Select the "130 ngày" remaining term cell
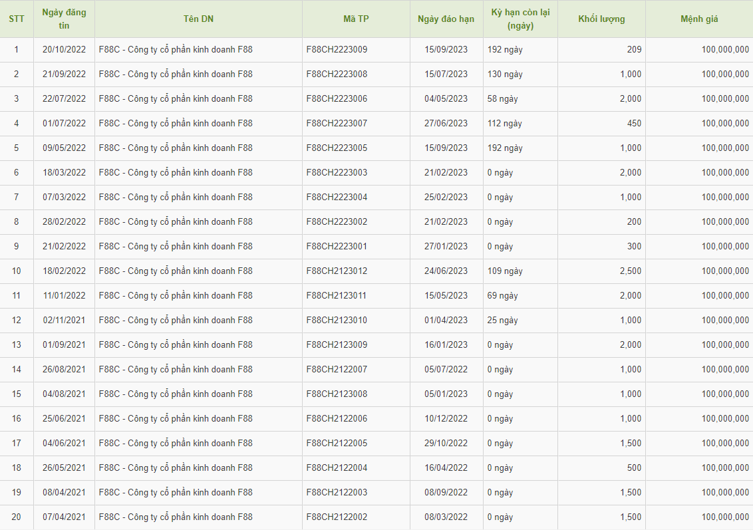Screen dimensions: 753x530 coord(505,74)
